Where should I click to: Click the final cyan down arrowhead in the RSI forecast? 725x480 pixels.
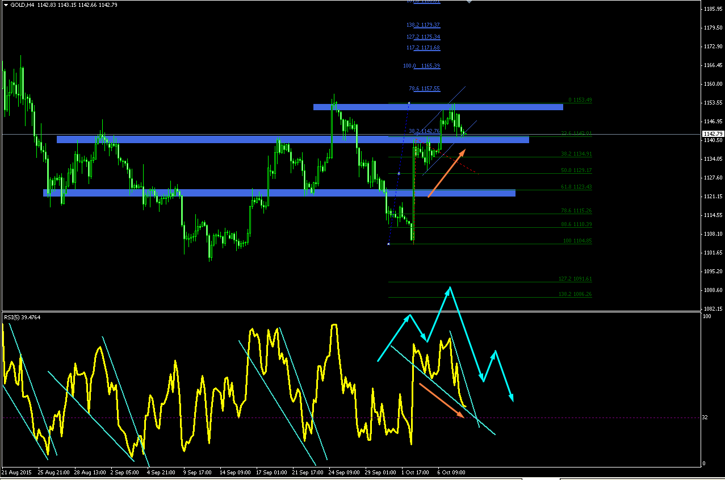[512, 398]
